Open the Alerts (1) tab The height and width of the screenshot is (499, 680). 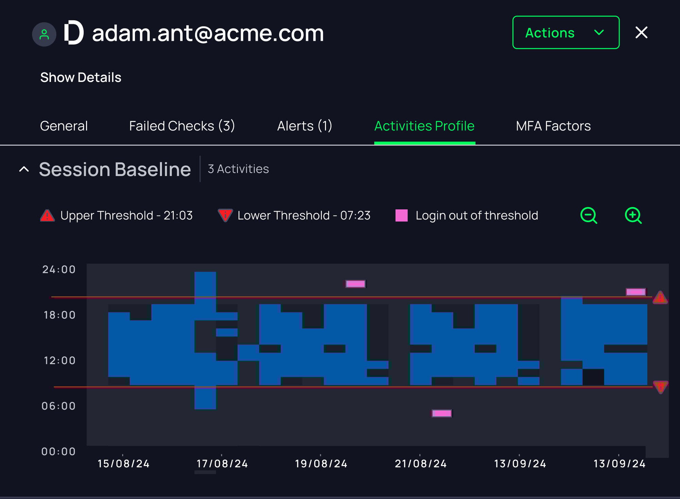(x=305, y=126)
